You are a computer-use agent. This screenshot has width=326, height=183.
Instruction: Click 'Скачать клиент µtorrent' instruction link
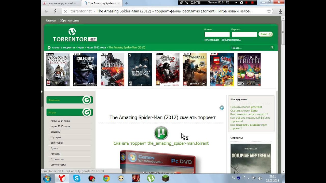[x=246, y=107]
